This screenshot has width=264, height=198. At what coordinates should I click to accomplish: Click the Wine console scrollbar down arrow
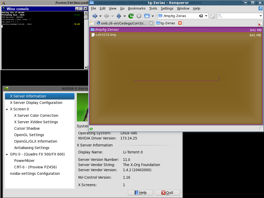pyautogui.click(x=86, y=68)
